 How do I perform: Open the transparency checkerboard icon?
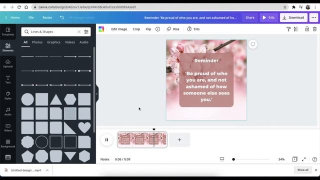(x=296, y=29)
